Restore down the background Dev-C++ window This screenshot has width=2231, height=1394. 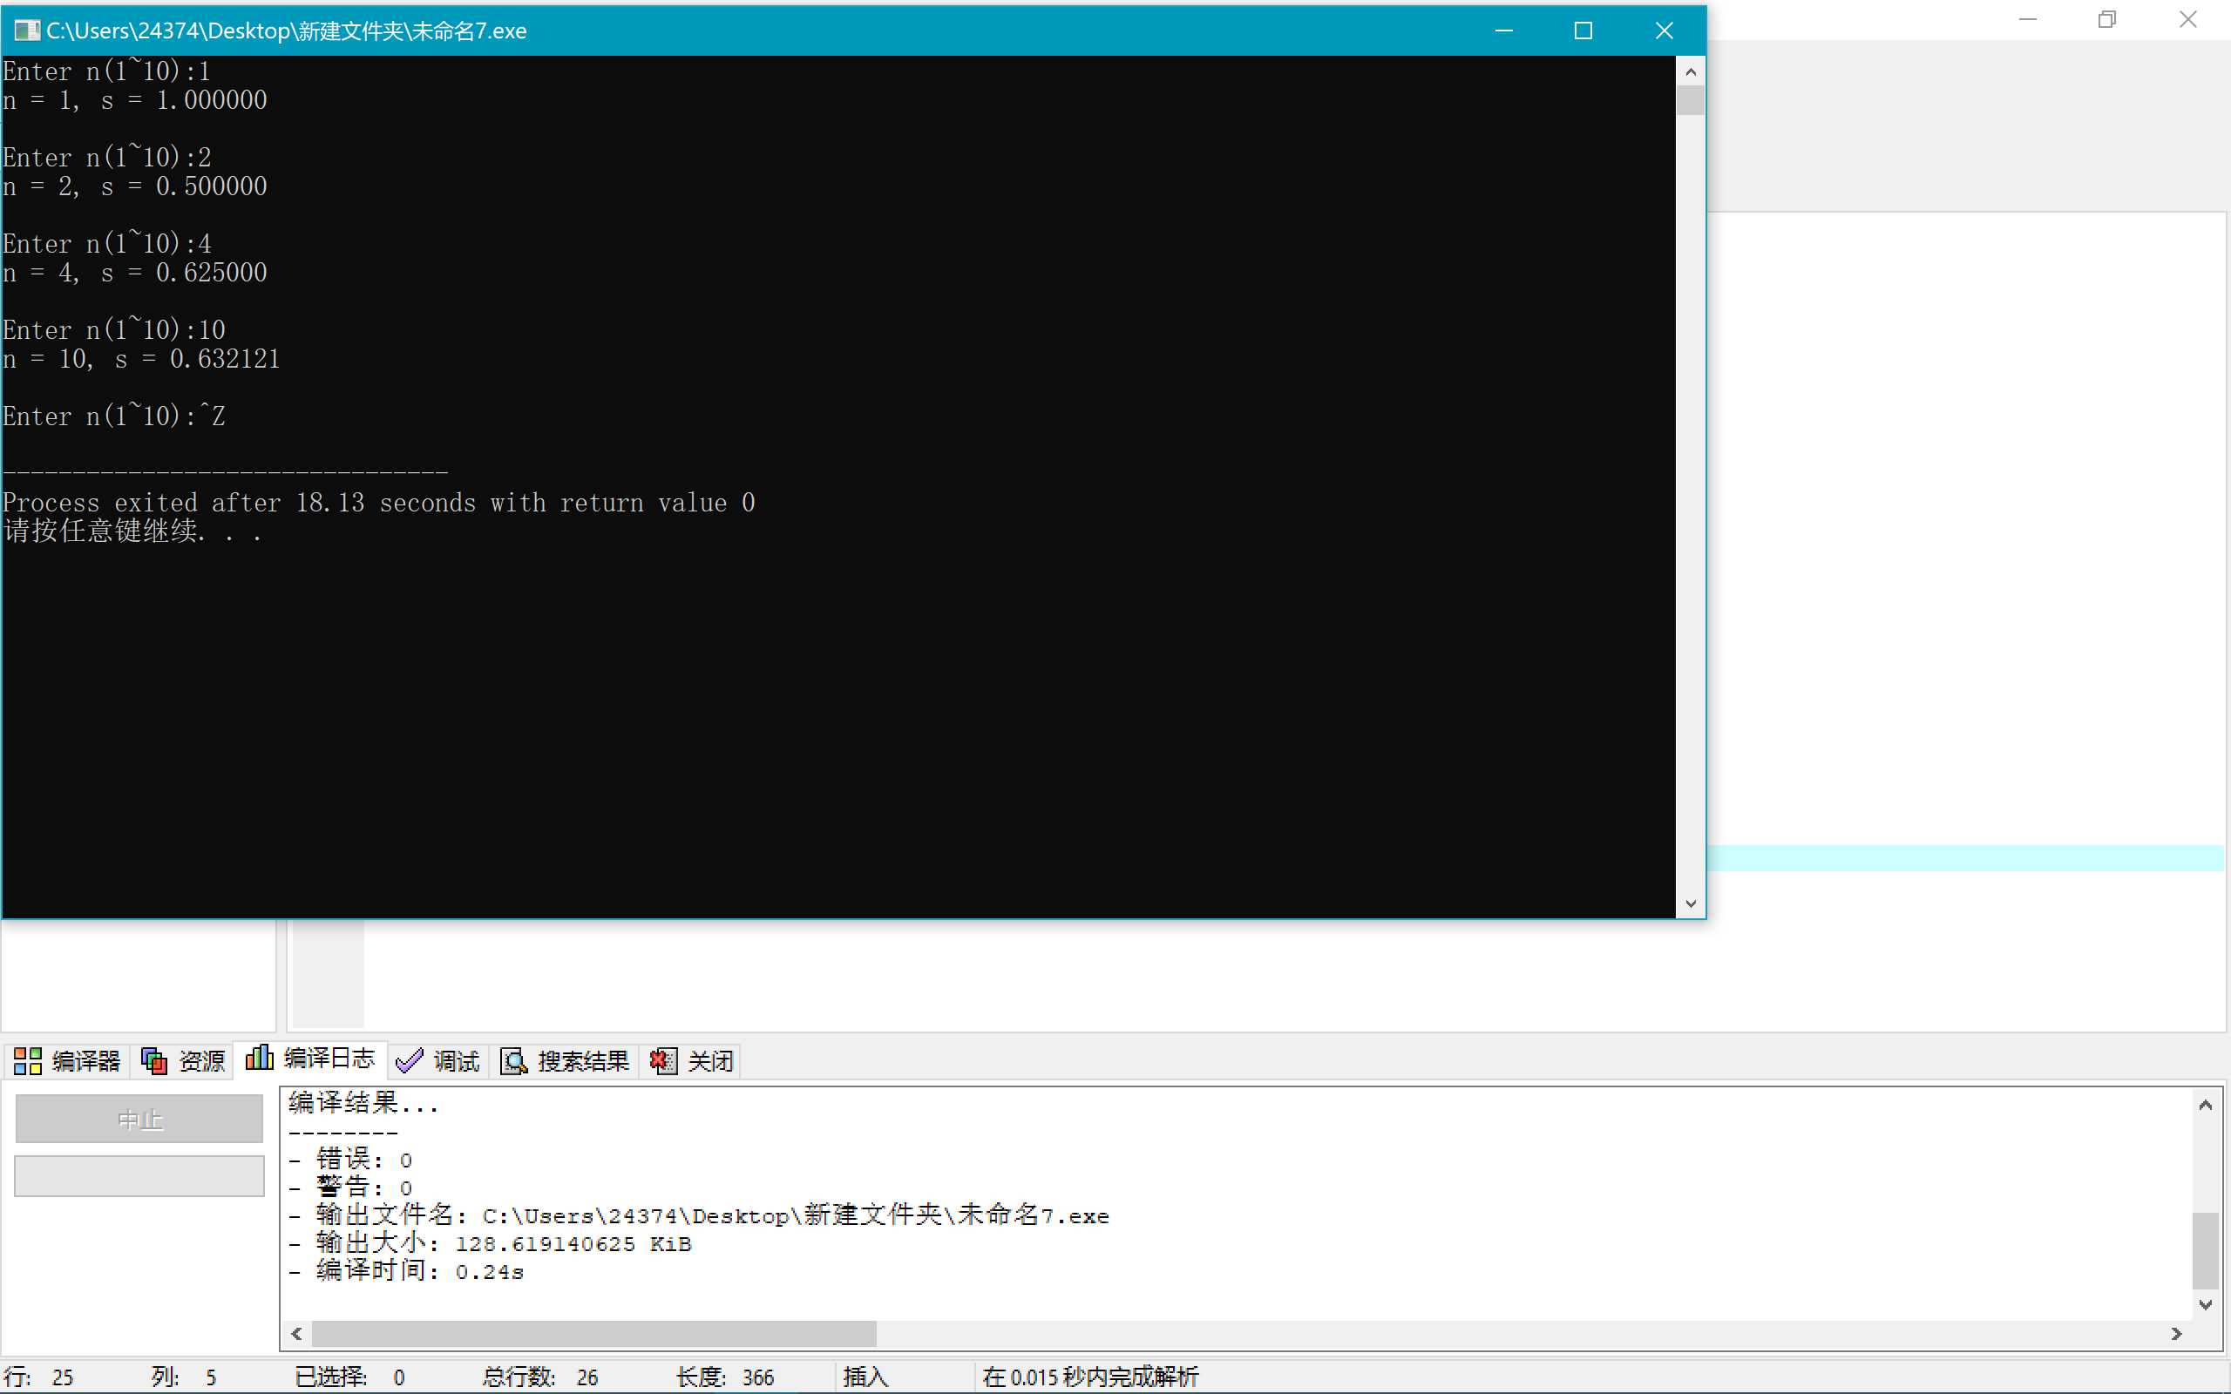pos(2106,19)
